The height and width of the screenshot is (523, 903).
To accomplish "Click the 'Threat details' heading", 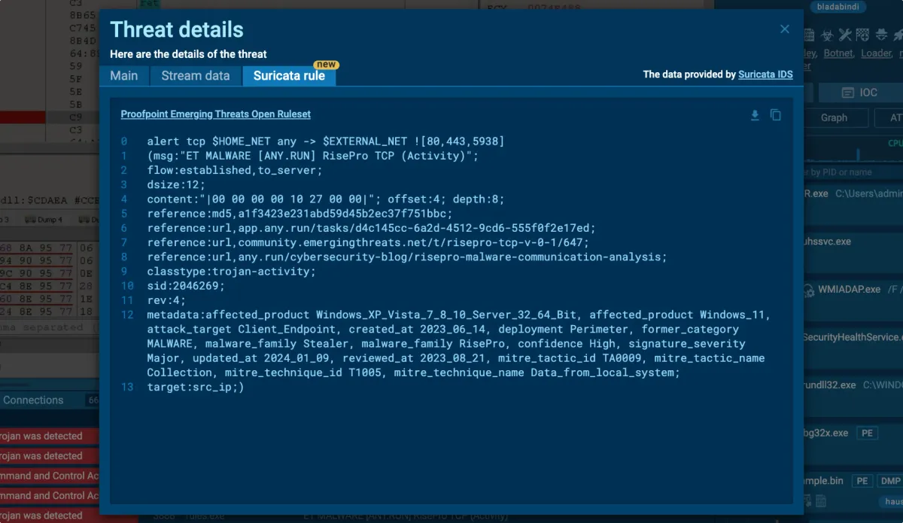I will 177,30.
